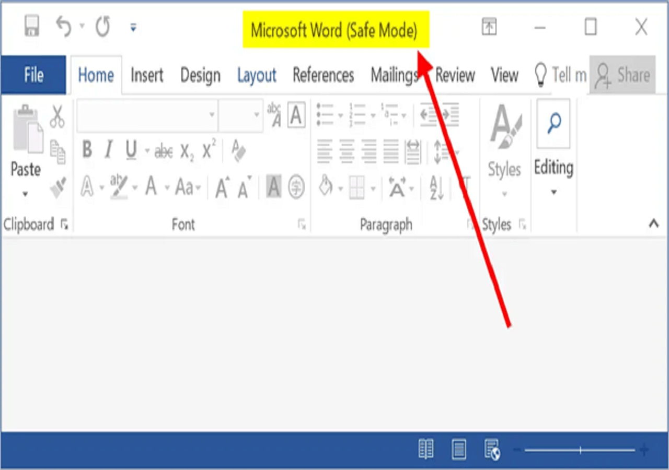Click the Distributed alignment icon
This screenshot has height=470, width=669.
(413, 151)
